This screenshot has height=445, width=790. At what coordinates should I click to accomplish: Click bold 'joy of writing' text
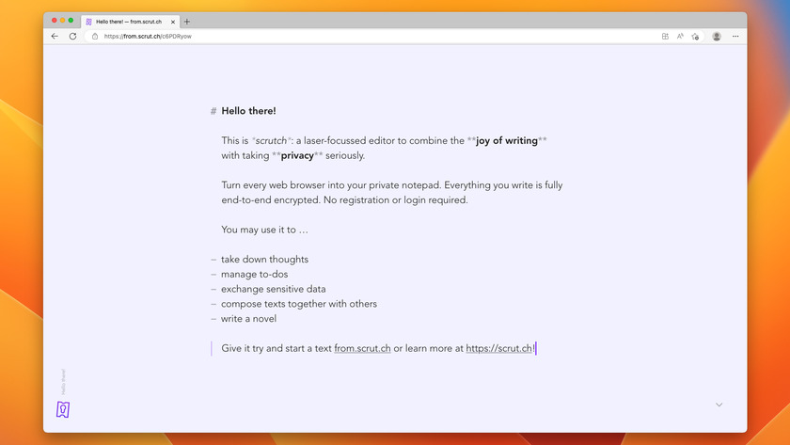[x=507, y=140]
